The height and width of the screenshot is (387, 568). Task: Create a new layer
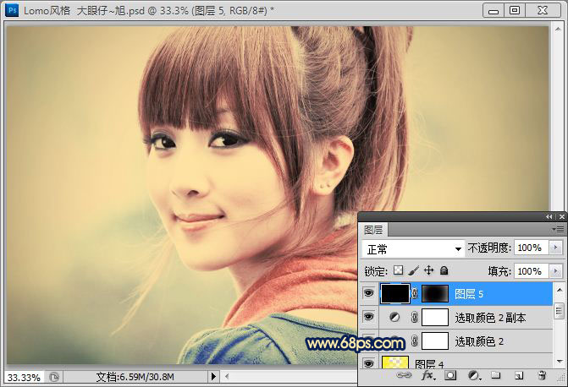click(x=518, y=375)
